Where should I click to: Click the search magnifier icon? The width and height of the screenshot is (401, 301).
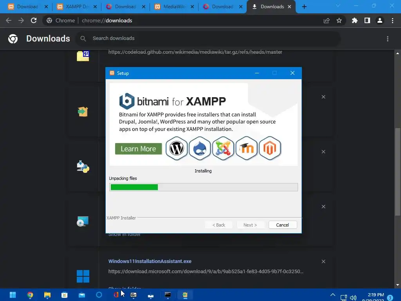click(83, 38)
